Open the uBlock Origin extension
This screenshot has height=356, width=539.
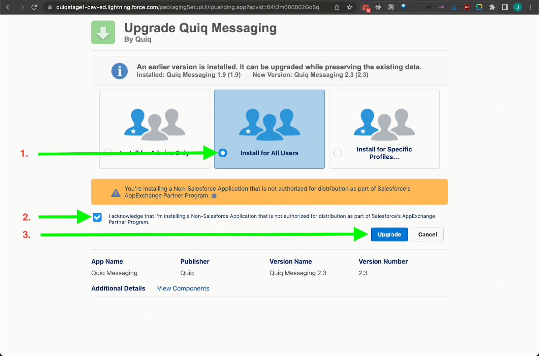point(467,7)
